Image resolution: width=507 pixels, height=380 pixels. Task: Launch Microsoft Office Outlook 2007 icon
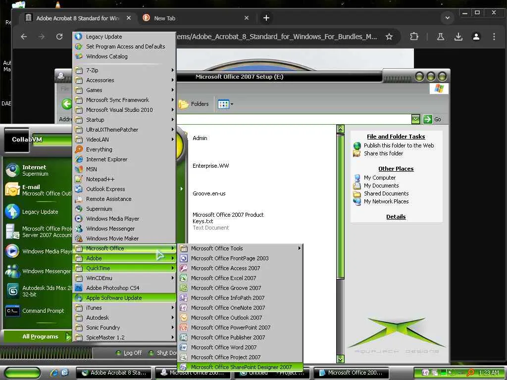[184, 318]
